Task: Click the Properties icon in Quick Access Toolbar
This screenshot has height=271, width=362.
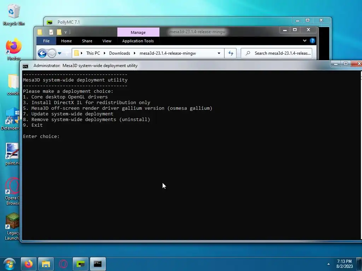Action: [x=51, y=32]
